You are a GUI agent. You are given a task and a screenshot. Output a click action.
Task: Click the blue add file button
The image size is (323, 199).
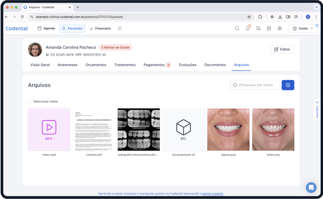288,85
